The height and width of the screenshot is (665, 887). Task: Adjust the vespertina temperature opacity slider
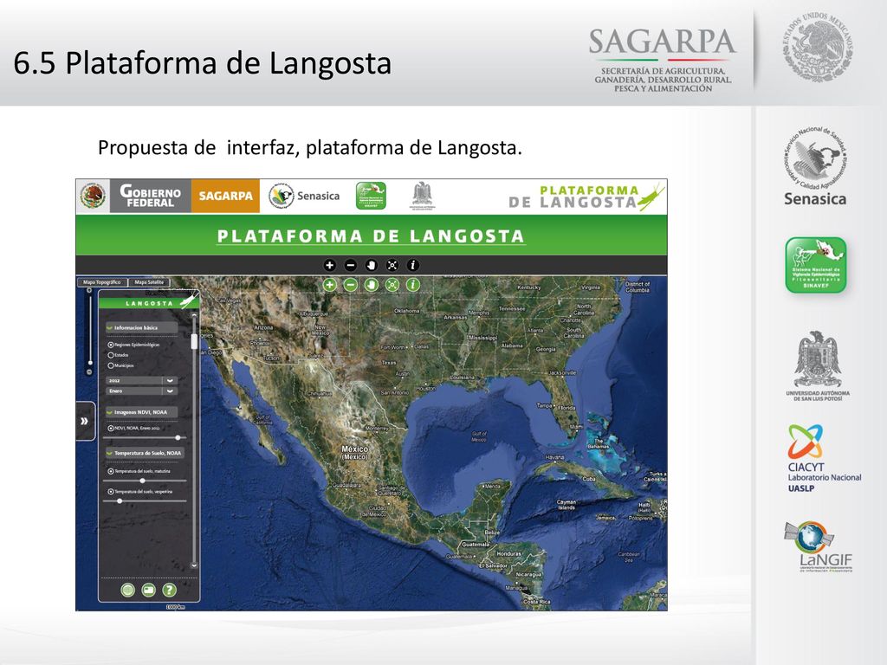point(120,501)
